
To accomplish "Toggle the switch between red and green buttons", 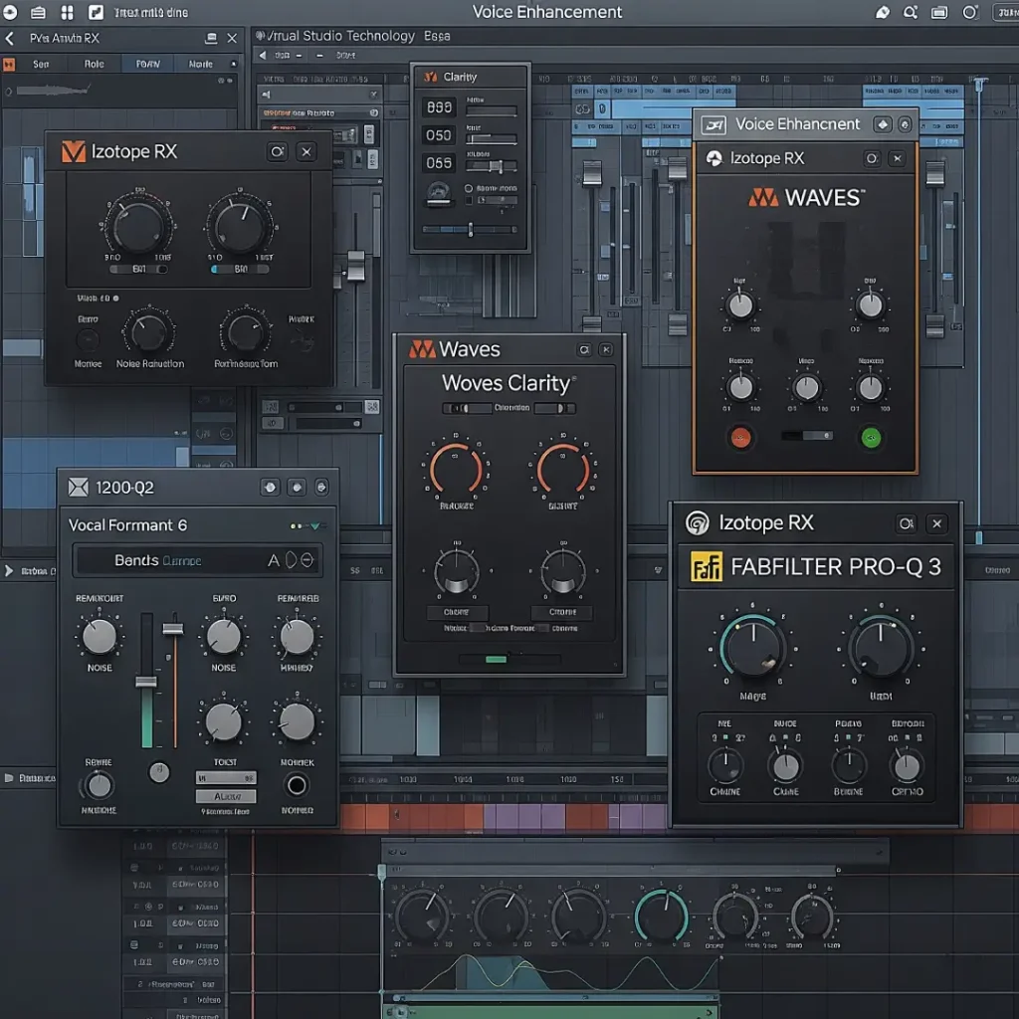I will 805,436.
